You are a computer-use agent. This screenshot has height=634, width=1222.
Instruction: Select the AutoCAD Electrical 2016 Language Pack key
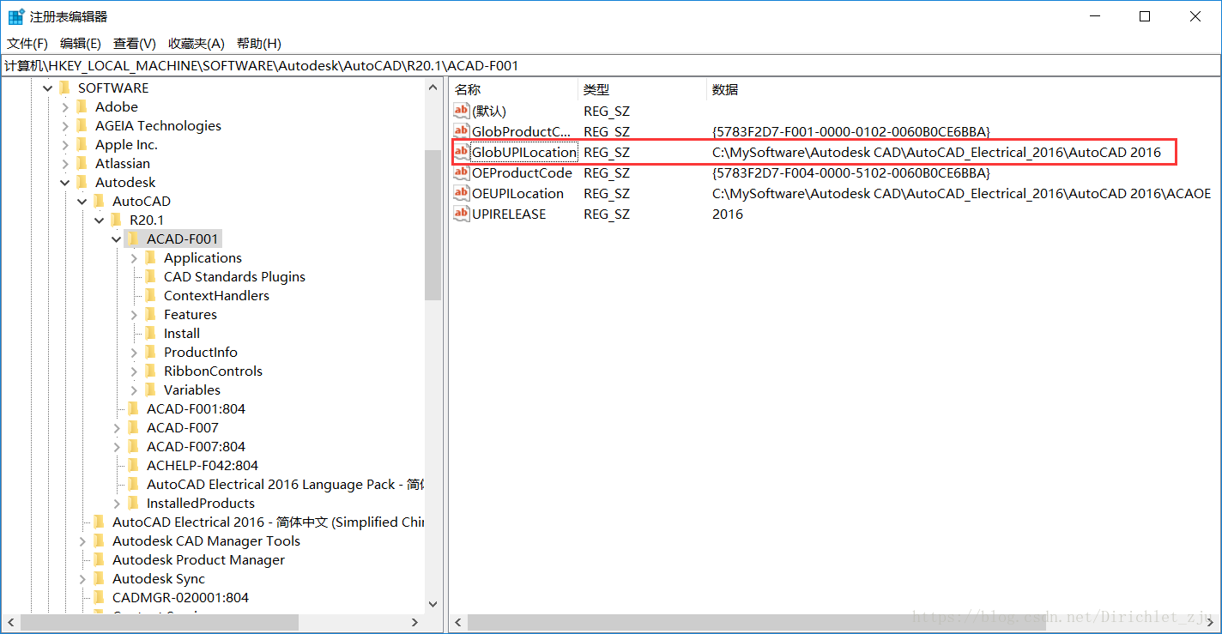click(x=285, y=484)
